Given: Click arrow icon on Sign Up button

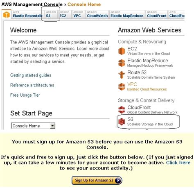Looking at the screenshot, I should click(x=118, y=181).
